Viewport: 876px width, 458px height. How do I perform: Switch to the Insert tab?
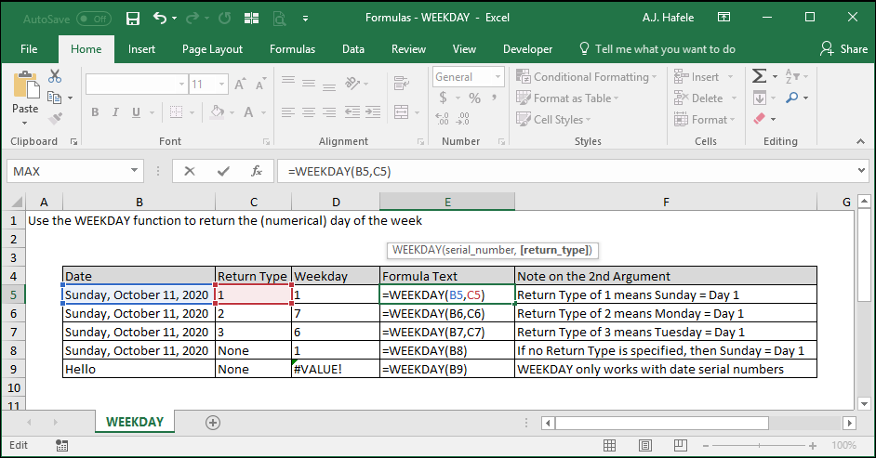coord(141,49)
